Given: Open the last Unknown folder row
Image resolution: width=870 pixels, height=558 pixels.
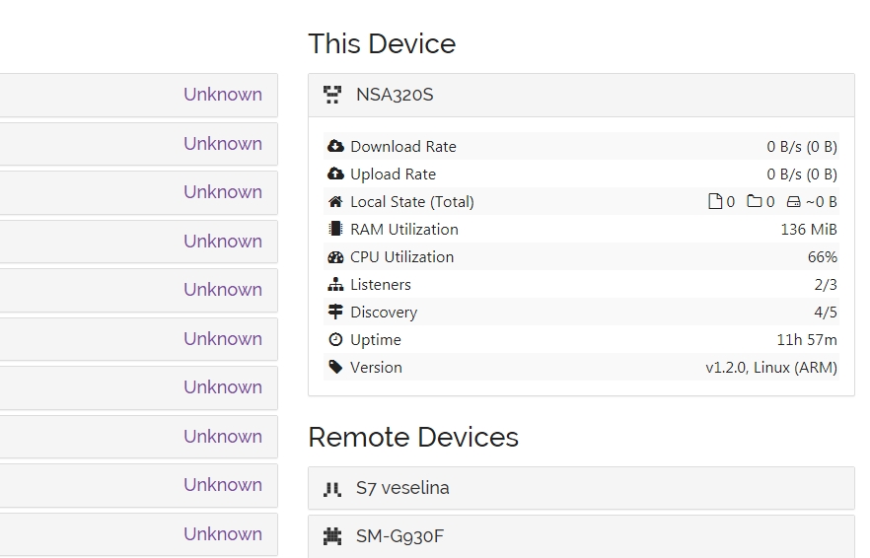Looking at the screenshot, I should (138, 533).
